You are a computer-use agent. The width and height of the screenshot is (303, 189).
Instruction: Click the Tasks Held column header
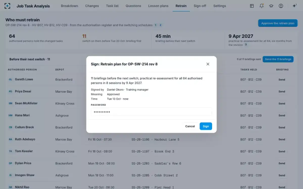coord(249,70)
